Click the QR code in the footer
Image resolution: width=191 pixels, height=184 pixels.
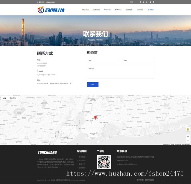tap(104, 162)
